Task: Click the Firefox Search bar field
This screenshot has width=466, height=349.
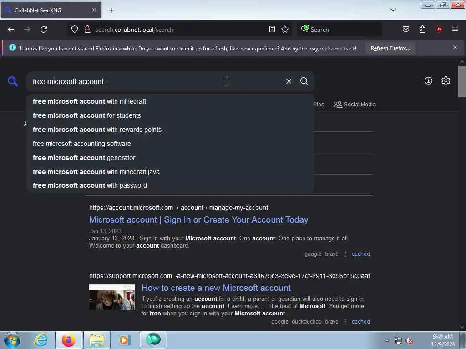Action: [x=339, y=30]
